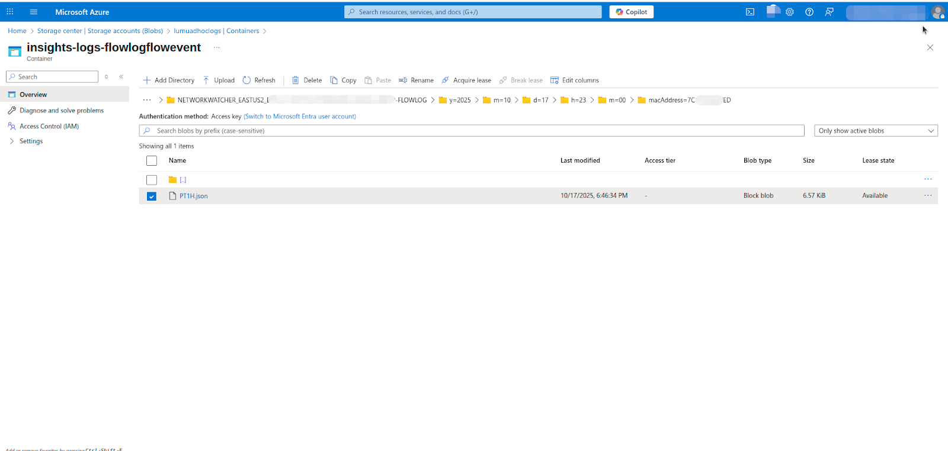Viewport: 948px width, 451px height.
Task: Open the PT1H.json blob link
Action: 194,196
